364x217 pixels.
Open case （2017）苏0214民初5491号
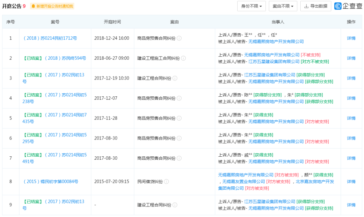tap(55, 158)
